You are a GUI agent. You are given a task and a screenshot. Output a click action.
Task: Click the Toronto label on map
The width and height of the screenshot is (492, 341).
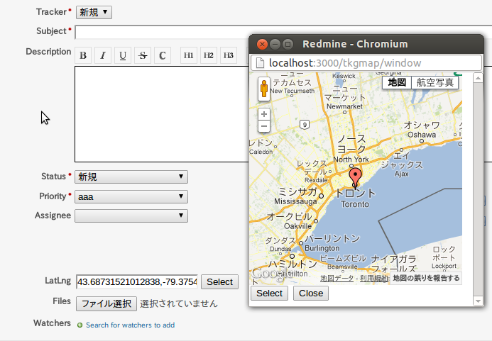coord(355,204)
